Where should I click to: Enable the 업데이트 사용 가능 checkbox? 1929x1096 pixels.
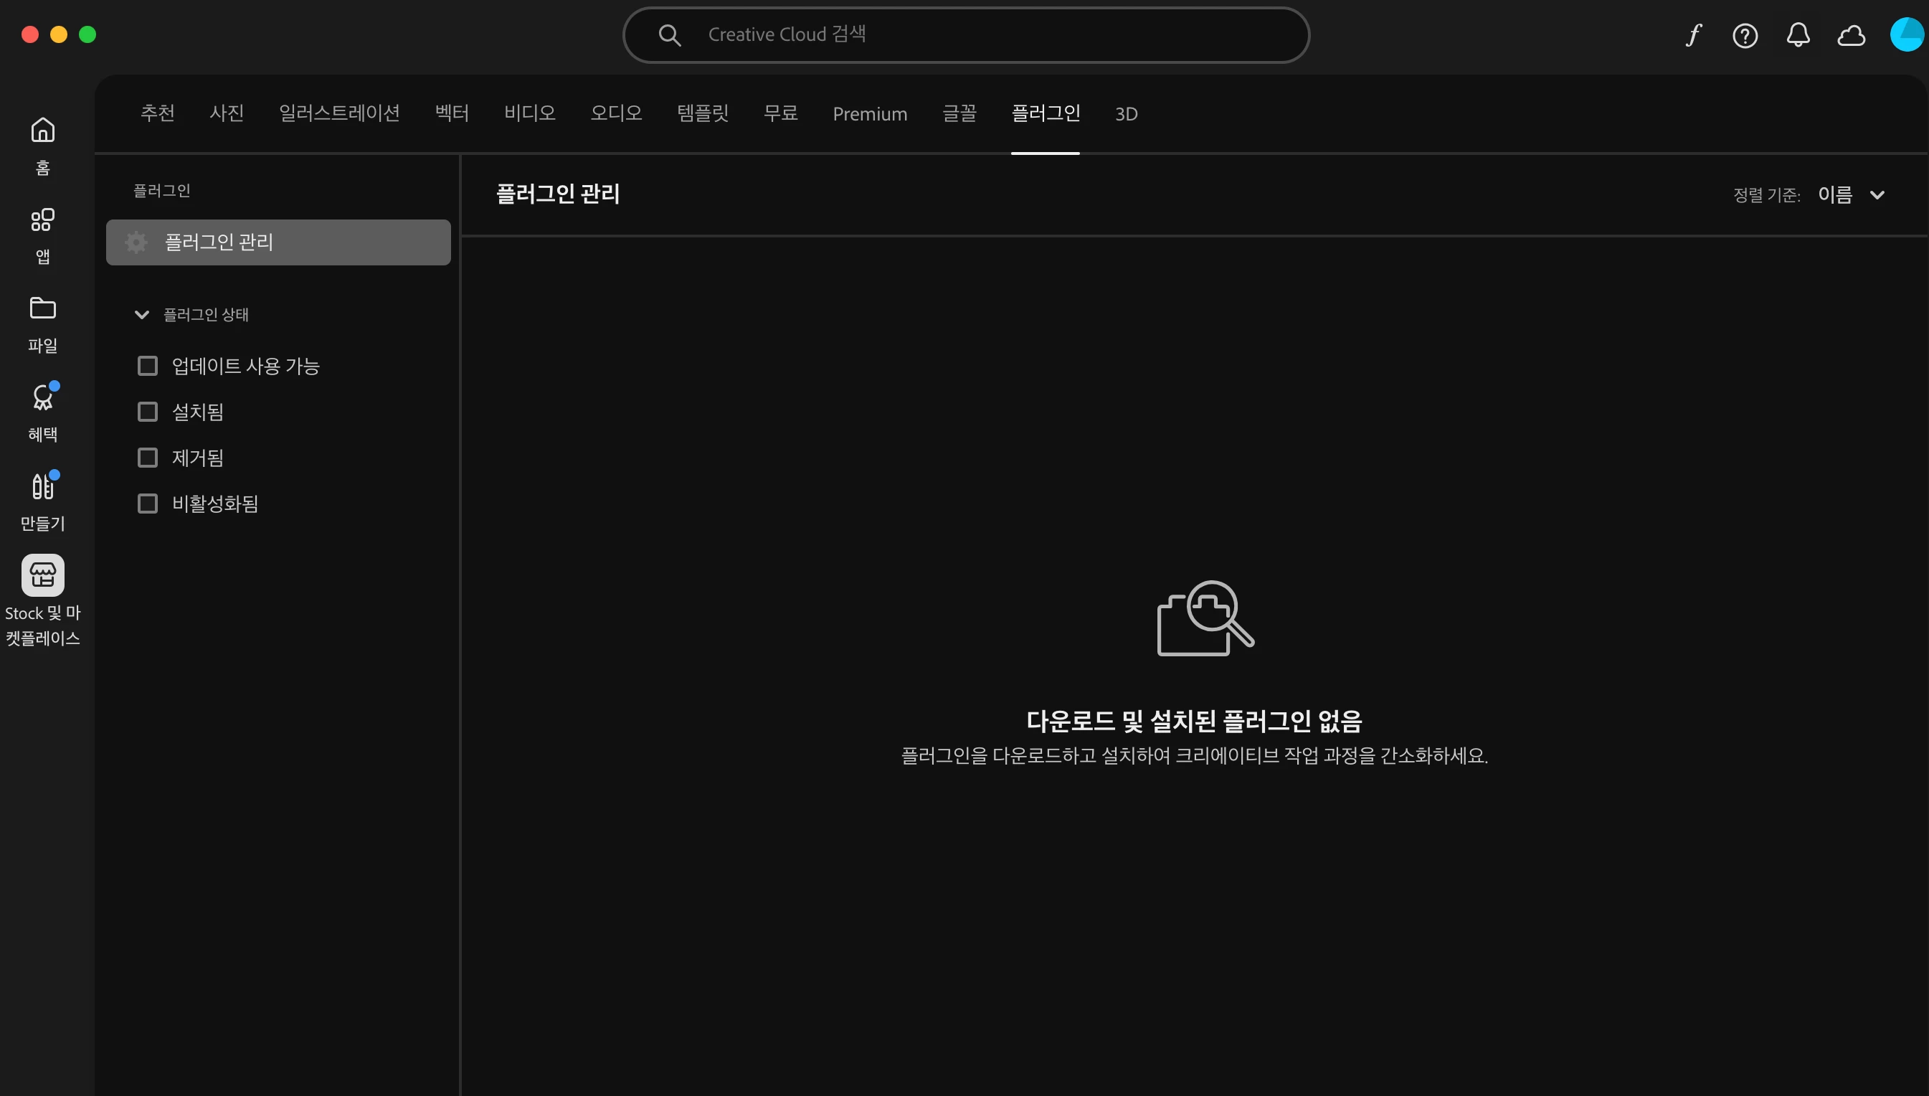(148, 366)
